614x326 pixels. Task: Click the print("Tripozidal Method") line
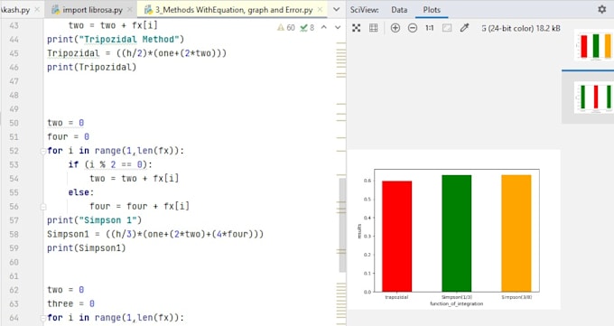(x=116, y=39)
